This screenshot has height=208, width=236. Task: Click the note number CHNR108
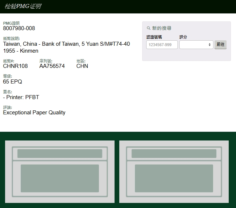click(15, 66)
